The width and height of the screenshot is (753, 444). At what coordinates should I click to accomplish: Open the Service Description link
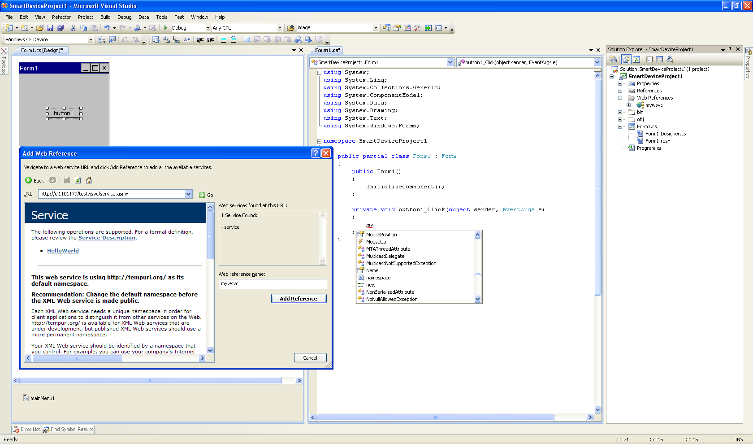[x=107, y=238]
